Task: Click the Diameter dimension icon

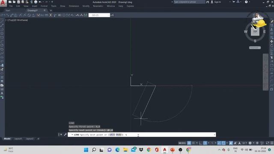Action: tap(29, 15)
